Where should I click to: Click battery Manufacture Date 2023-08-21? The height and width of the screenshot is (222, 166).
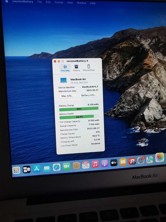93,128
